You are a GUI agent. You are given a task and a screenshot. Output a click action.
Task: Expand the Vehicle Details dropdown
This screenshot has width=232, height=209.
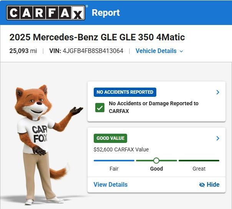click(159, 51)
